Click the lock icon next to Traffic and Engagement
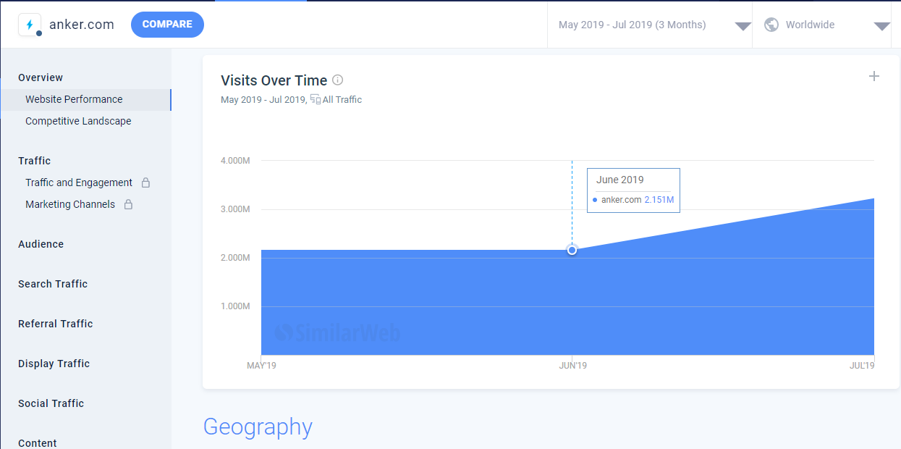Viewport: 901px width, 449px height. click(145, 182)
